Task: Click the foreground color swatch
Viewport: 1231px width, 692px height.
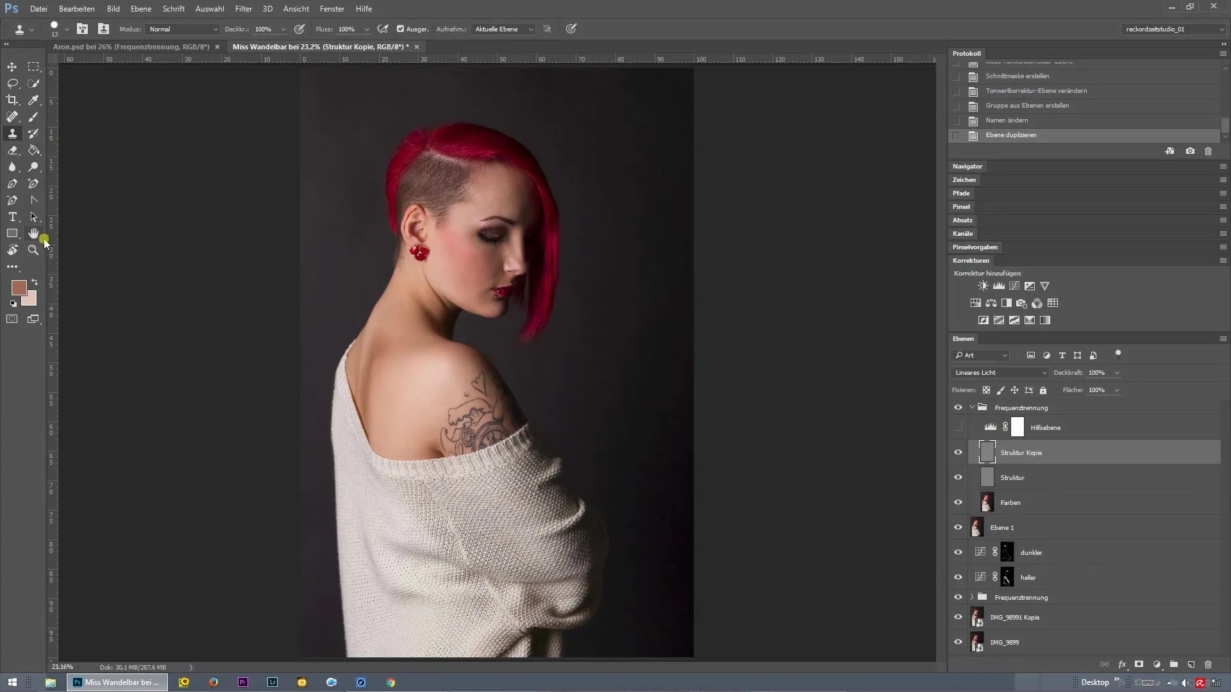Action: [x=19, y=287]
